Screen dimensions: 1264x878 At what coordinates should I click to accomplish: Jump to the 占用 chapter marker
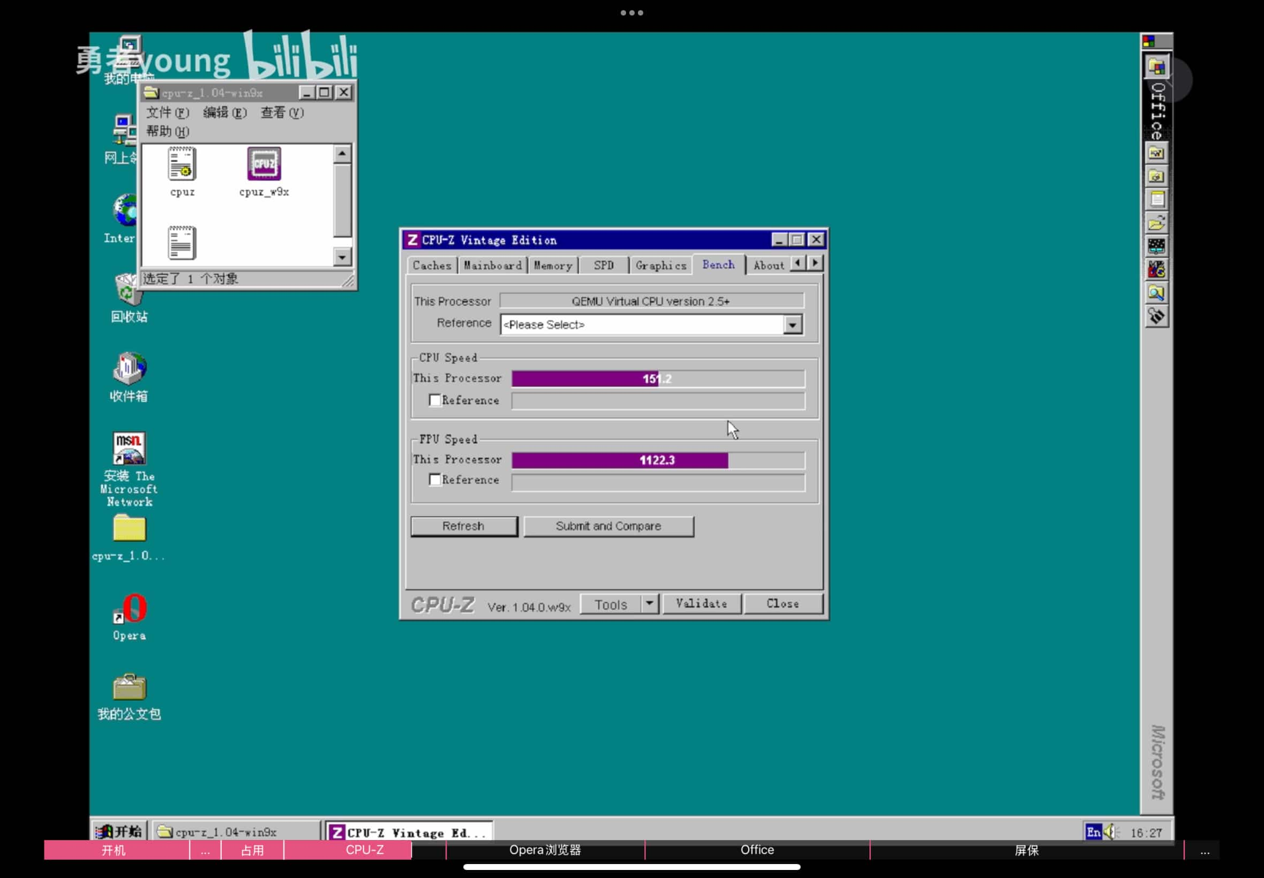pos(252,850)
